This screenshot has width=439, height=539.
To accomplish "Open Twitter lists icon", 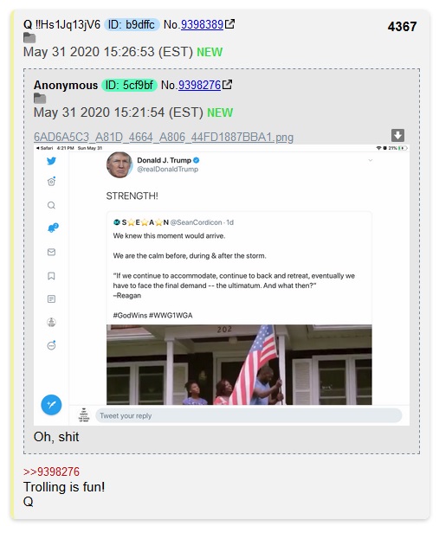I will point(51,298).
